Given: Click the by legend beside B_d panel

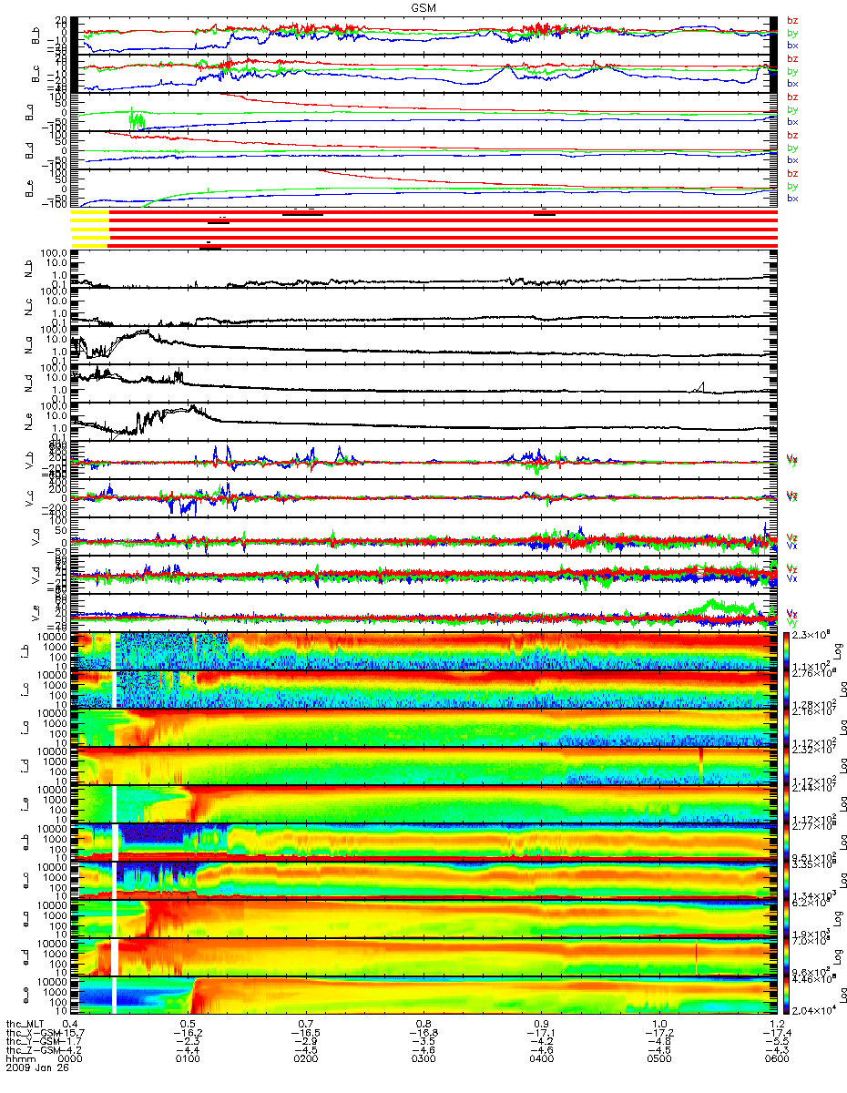Looking at the screenshot, I should pyautogui.click(x=792, y=148).
